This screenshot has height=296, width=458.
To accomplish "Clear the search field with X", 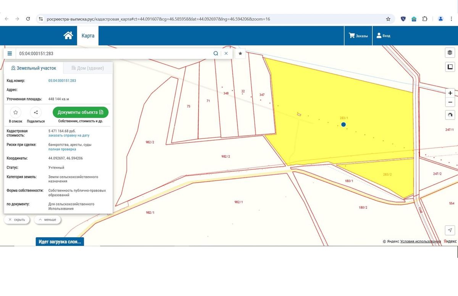I will [226, 53].
